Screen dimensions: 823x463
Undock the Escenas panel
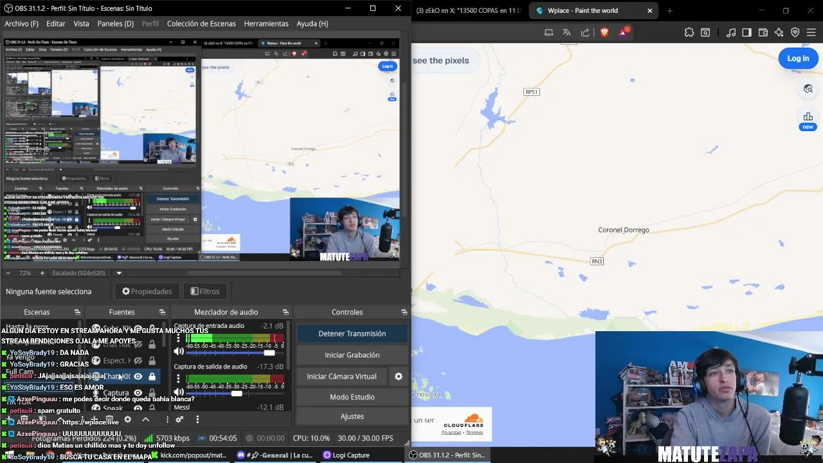tap(77, 312)
